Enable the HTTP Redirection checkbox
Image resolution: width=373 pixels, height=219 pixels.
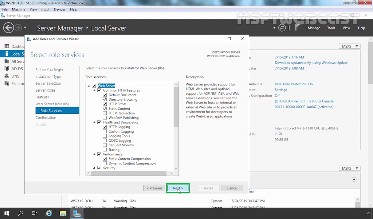click(x=105, y=113)
